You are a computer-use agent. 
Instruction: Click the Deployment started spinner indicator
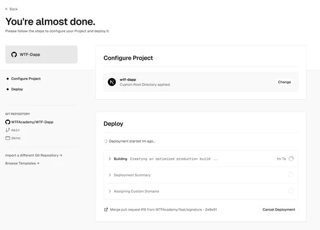tap(106, 141)
